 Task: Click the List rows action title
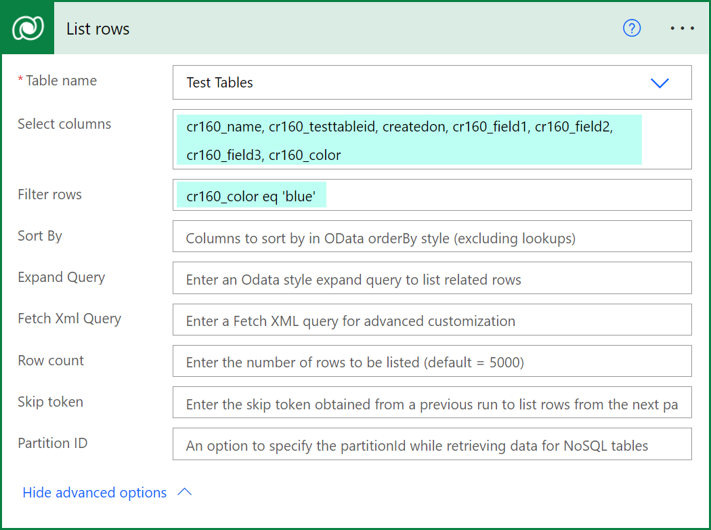(x=98, y=29)
